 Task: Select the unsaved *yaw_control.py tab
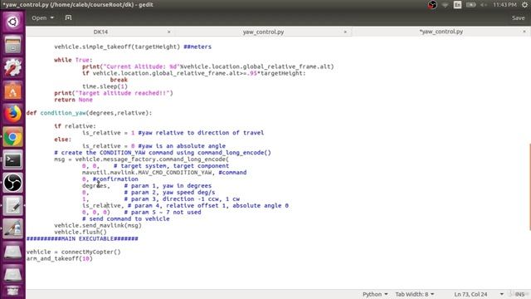pyautogui.click(x=441, y=32)
